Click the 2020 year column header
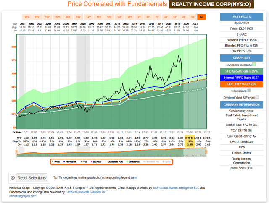This screenshot has width=269, height=203. click(x=186, y=24)
